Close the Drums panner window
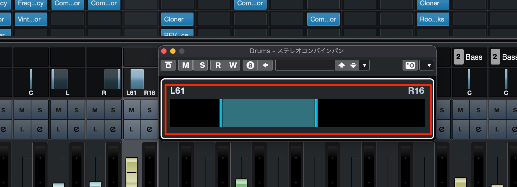Viewport: 517px width, 187px height. click(x=164, y=51)
